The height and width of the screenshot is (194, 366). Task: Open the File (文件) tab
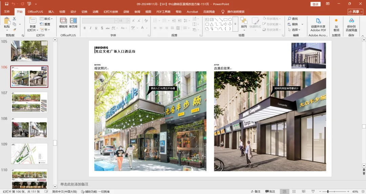click(x=7, y=11)
